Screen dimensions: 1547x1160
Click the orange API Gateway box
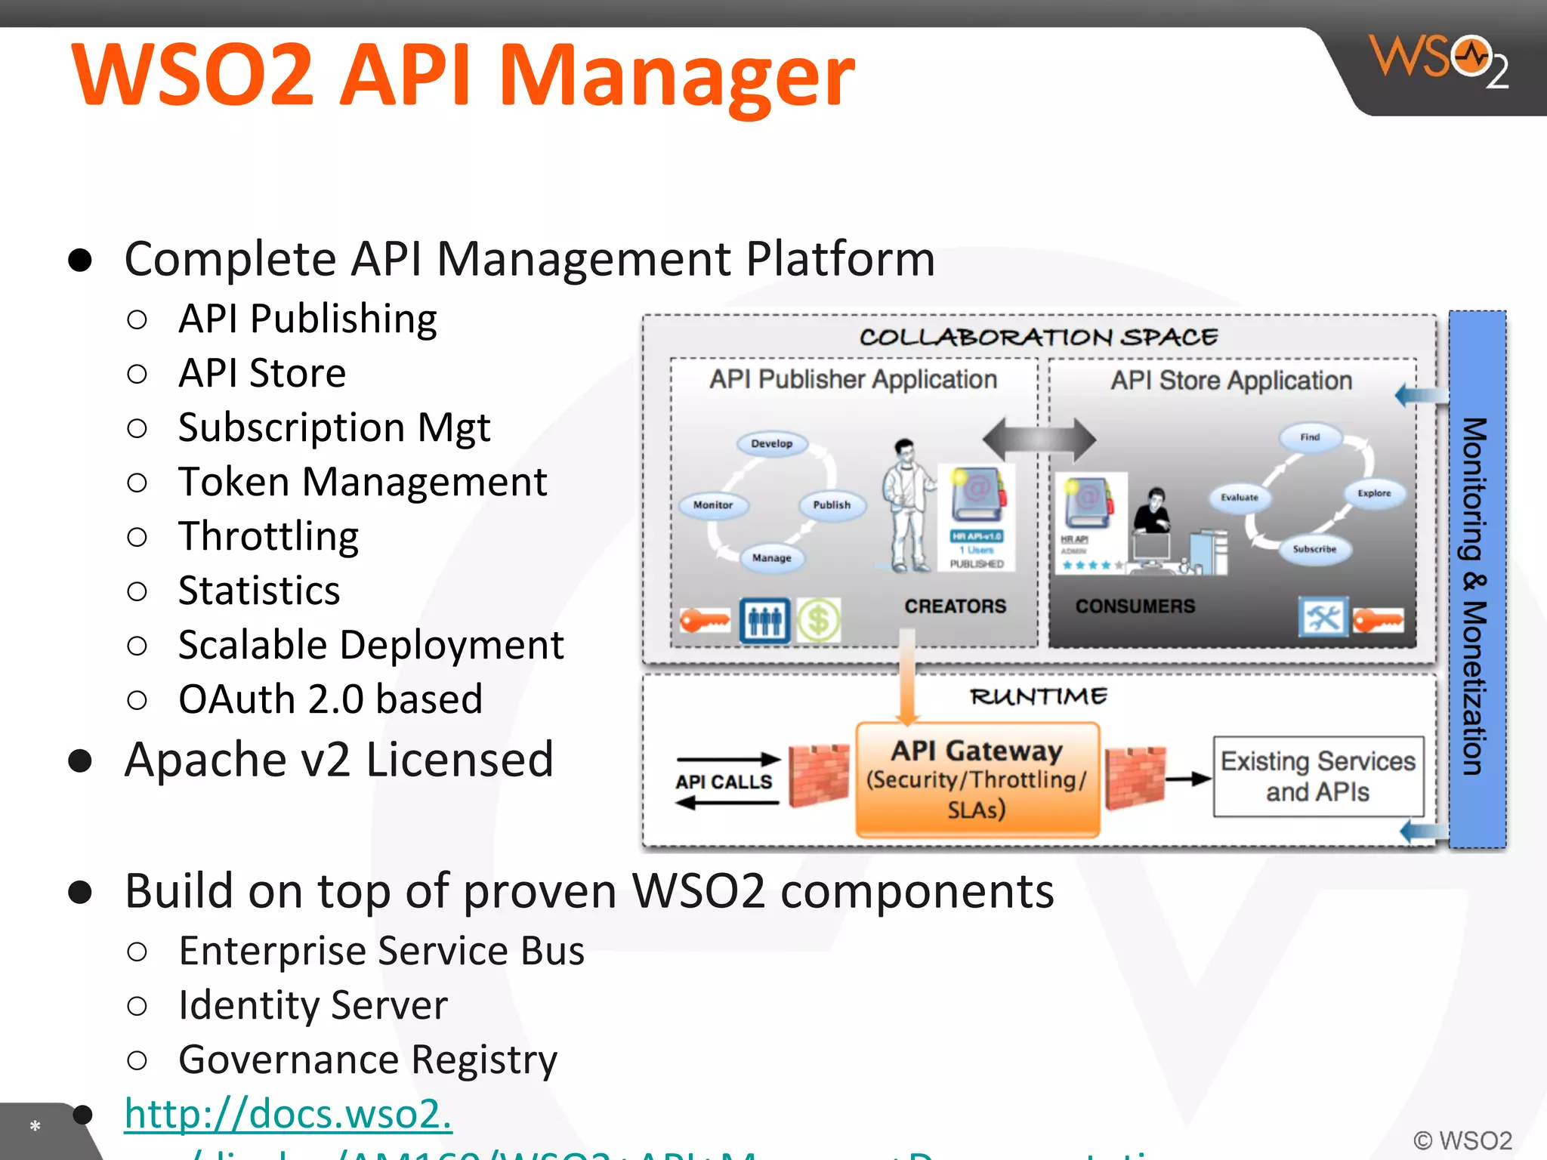pyautogui.click(x=977, y=779)
